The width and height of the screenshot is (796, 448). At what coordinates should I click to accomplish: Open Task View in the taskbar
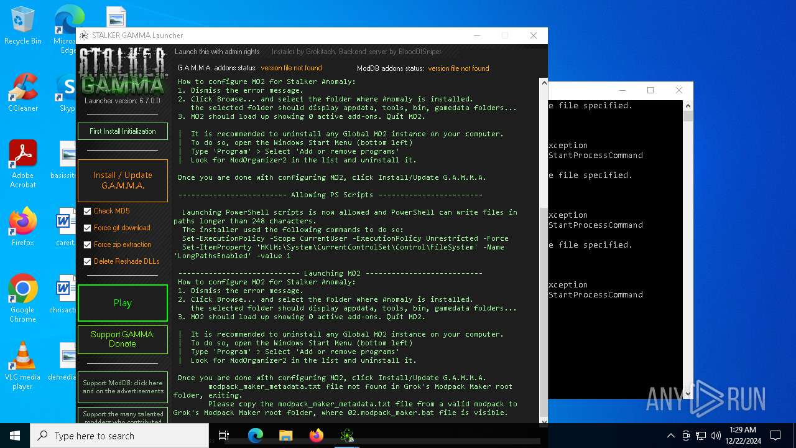tap(224, 436)
